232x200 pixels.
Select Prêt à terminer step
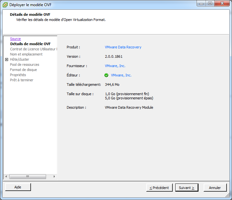[22, 80]
